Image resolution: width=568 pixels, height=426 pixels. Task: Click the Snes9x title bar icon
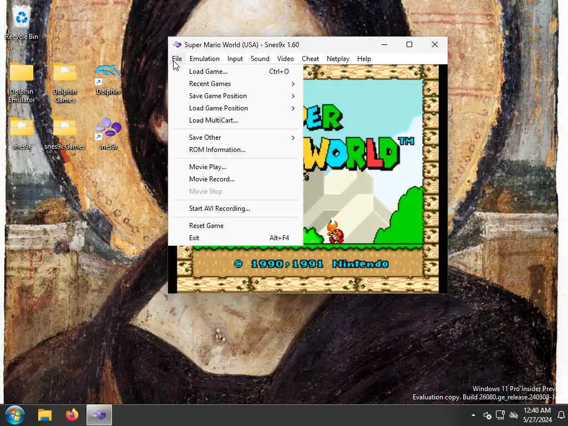click(x=177, y=44)
